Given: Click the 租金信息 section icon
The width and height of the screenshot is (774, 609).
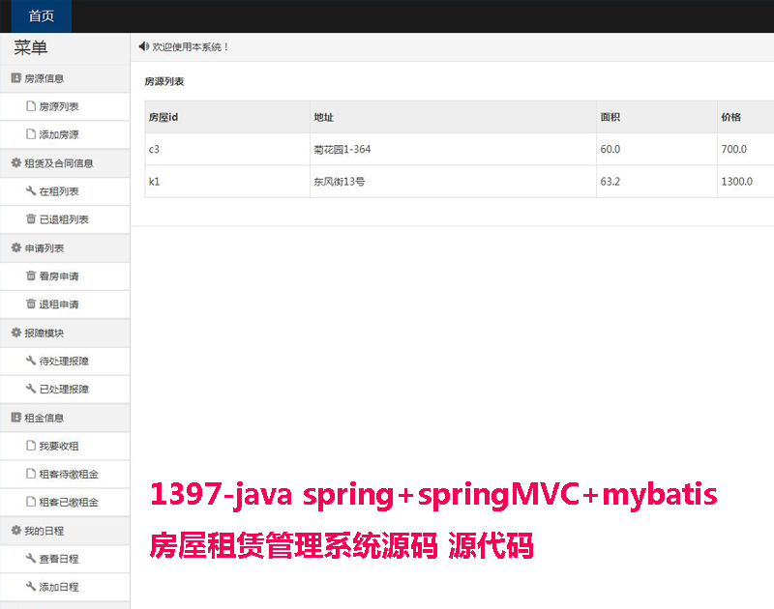Looking at the screenshot, I should 15,418.
